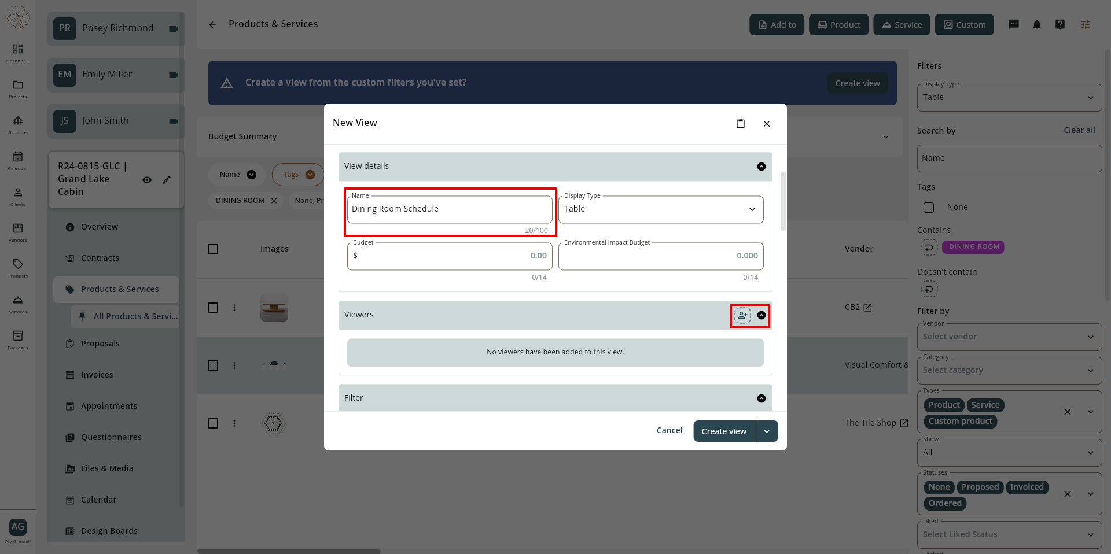
Task: Open Dashboard in the left rail
Action: tap(18, 53)
